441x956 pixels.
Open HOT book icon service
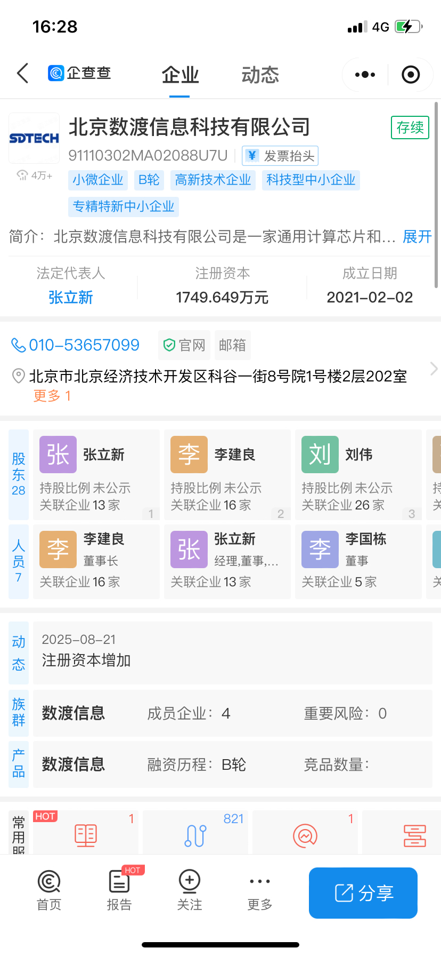[86, 835]
